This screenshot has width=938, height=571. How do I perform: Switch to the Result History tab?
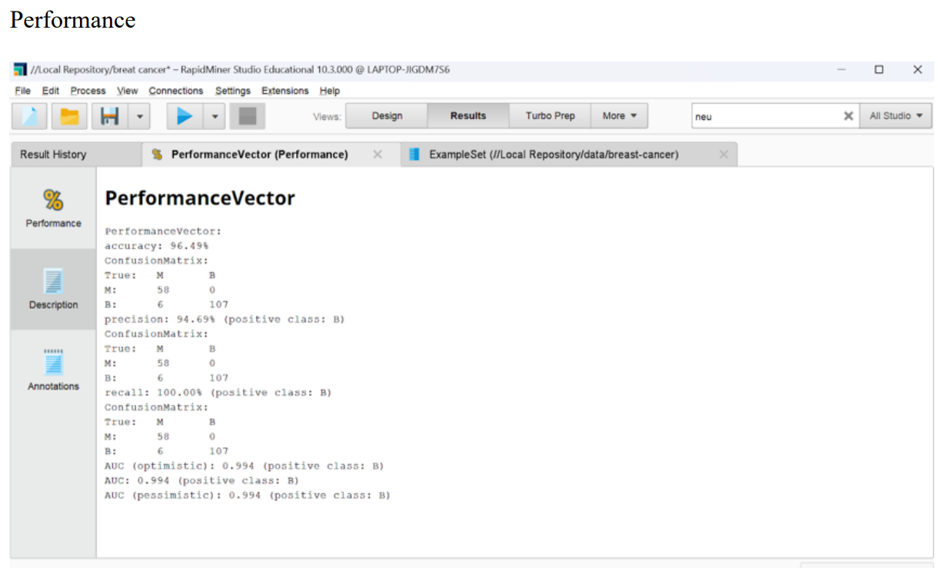pos(53,154)
